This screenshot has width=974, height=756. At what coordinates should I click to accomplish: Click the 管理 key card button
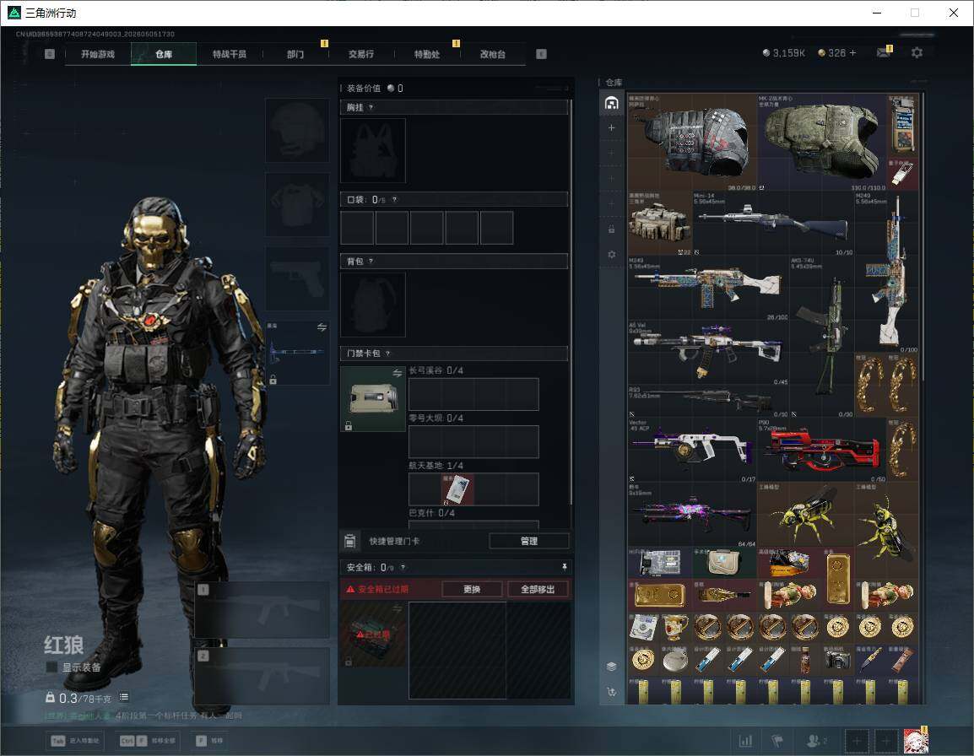pyautogui.click(x=528, y=541)
